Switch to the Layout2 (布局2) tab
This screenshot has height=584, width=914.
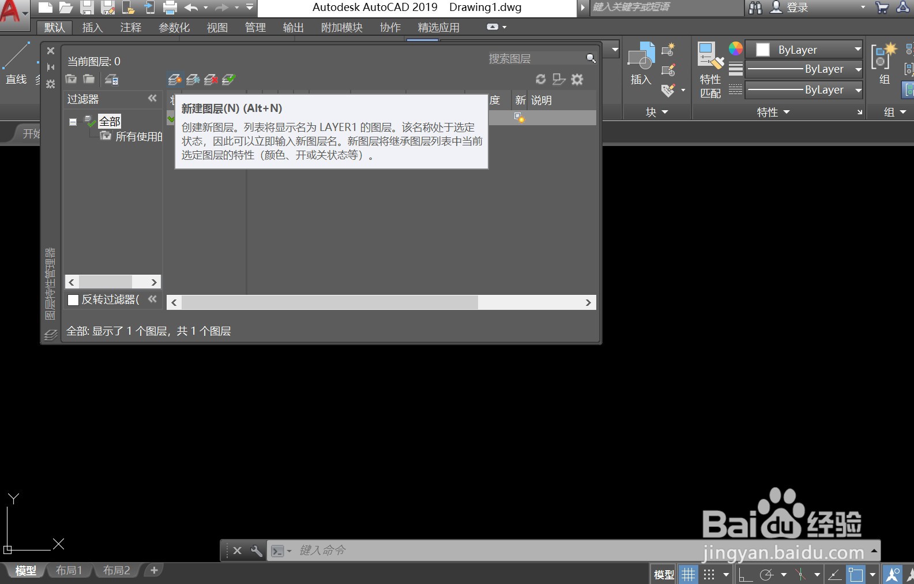116,571
